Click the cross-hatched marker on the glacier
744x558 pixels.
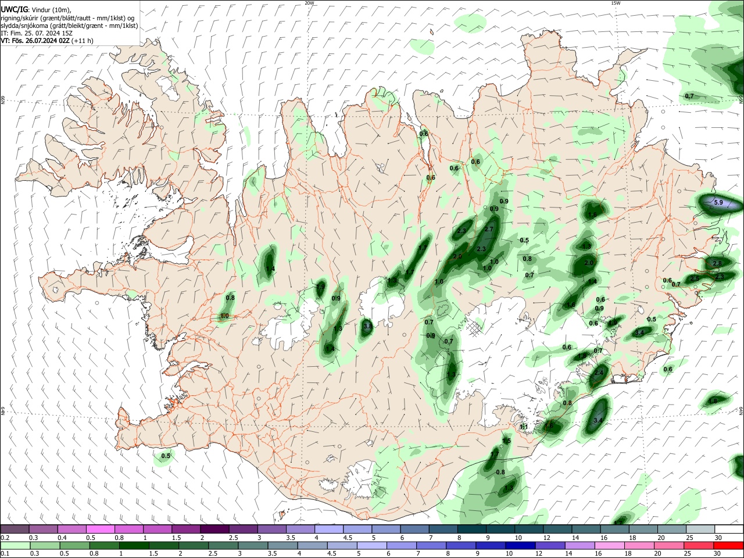(474, 329)
